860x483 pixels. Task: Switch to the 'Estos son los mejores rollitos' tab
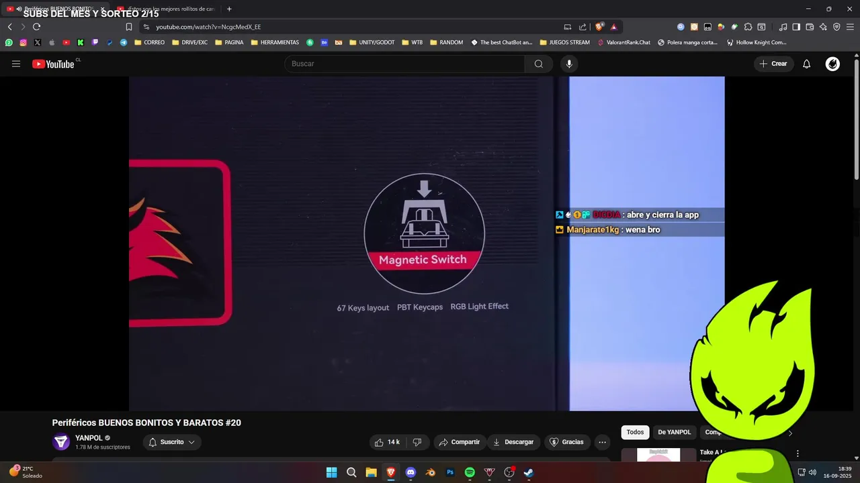tap(167, 9)
